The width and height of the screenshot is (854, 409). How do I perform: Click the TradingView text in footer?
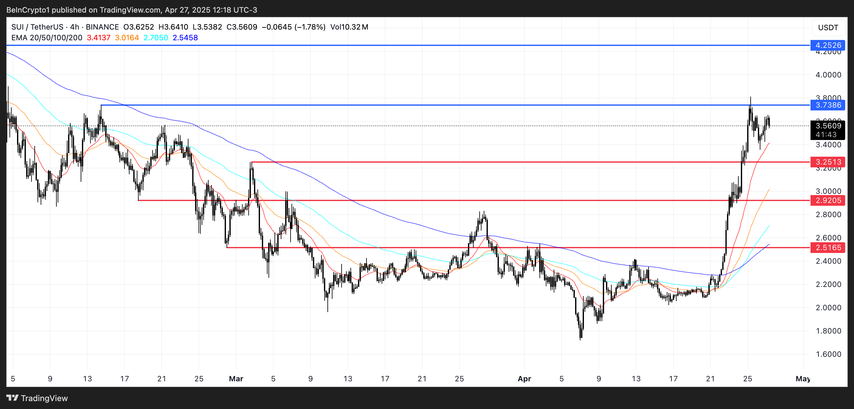click(44, 398)
